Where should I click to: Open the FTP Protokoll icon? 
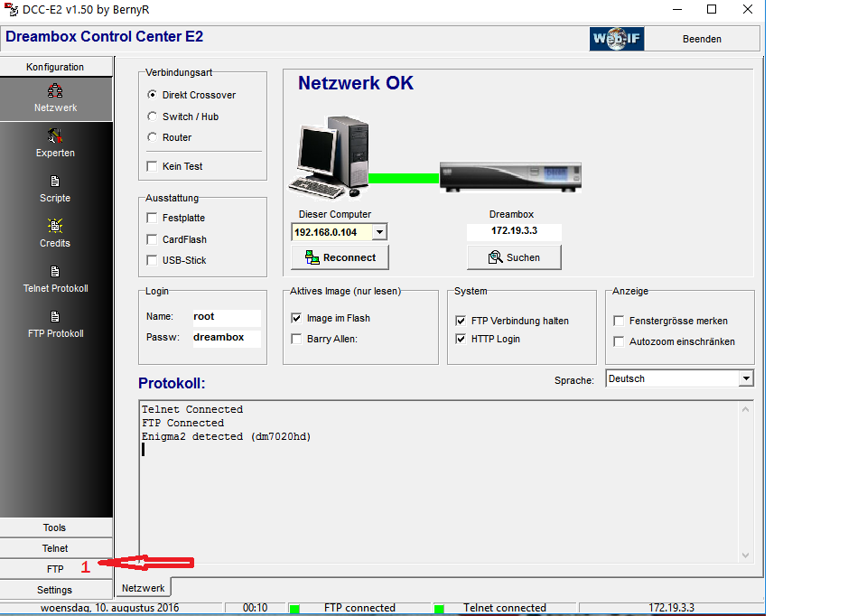[x=55, y=317]
